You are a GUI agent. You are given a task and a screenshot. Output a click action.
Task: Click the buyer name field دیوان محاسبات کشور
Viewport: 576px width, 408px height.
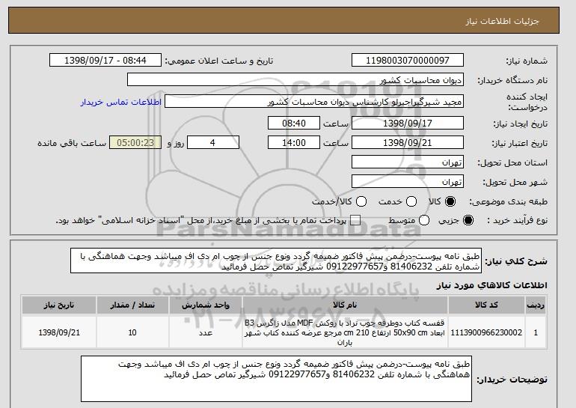click(295, 79)
